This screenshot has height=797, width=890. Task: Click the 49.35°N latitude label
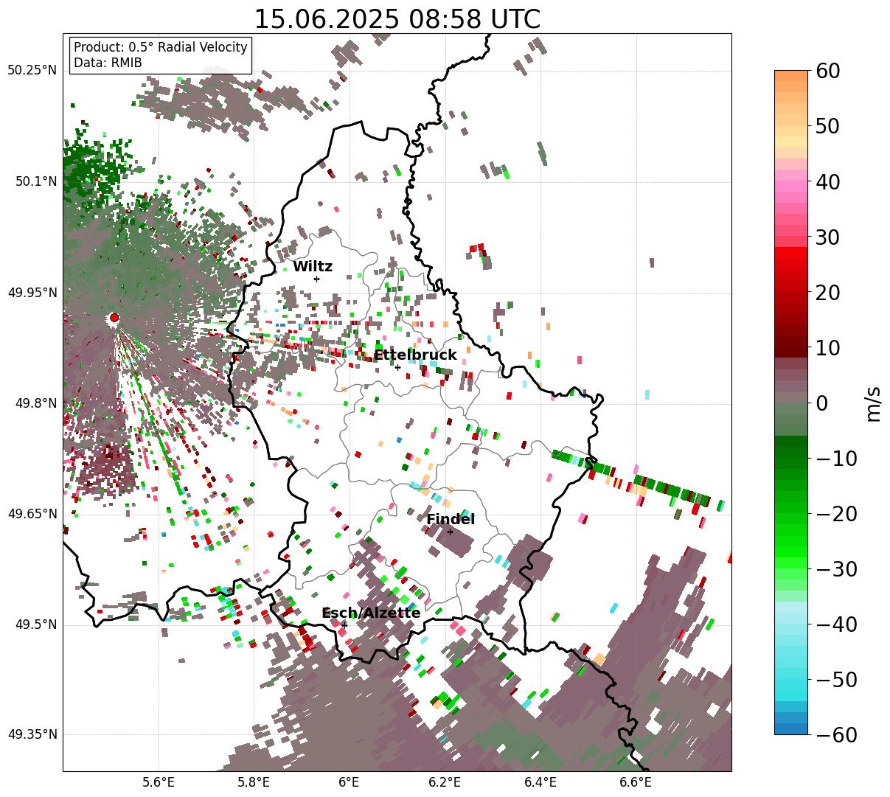32,734
